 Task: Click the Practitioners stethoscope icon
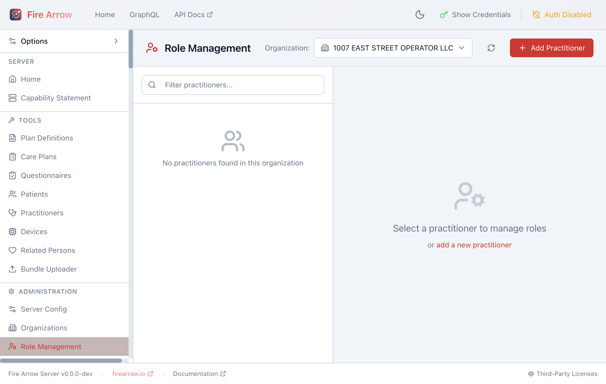click(x=12, y=213)
